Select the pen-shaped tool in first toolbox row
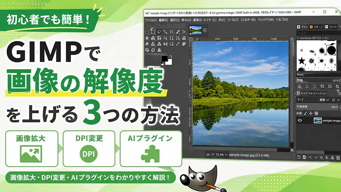The height and width of the screenshot is (192, 341). tap(178, 32)
